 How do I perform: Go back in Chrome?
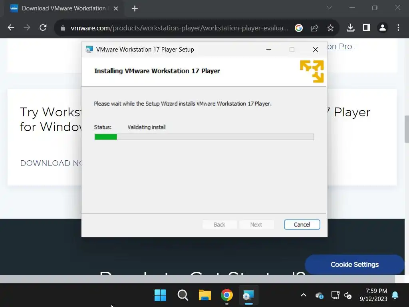[x=11, y=28]
